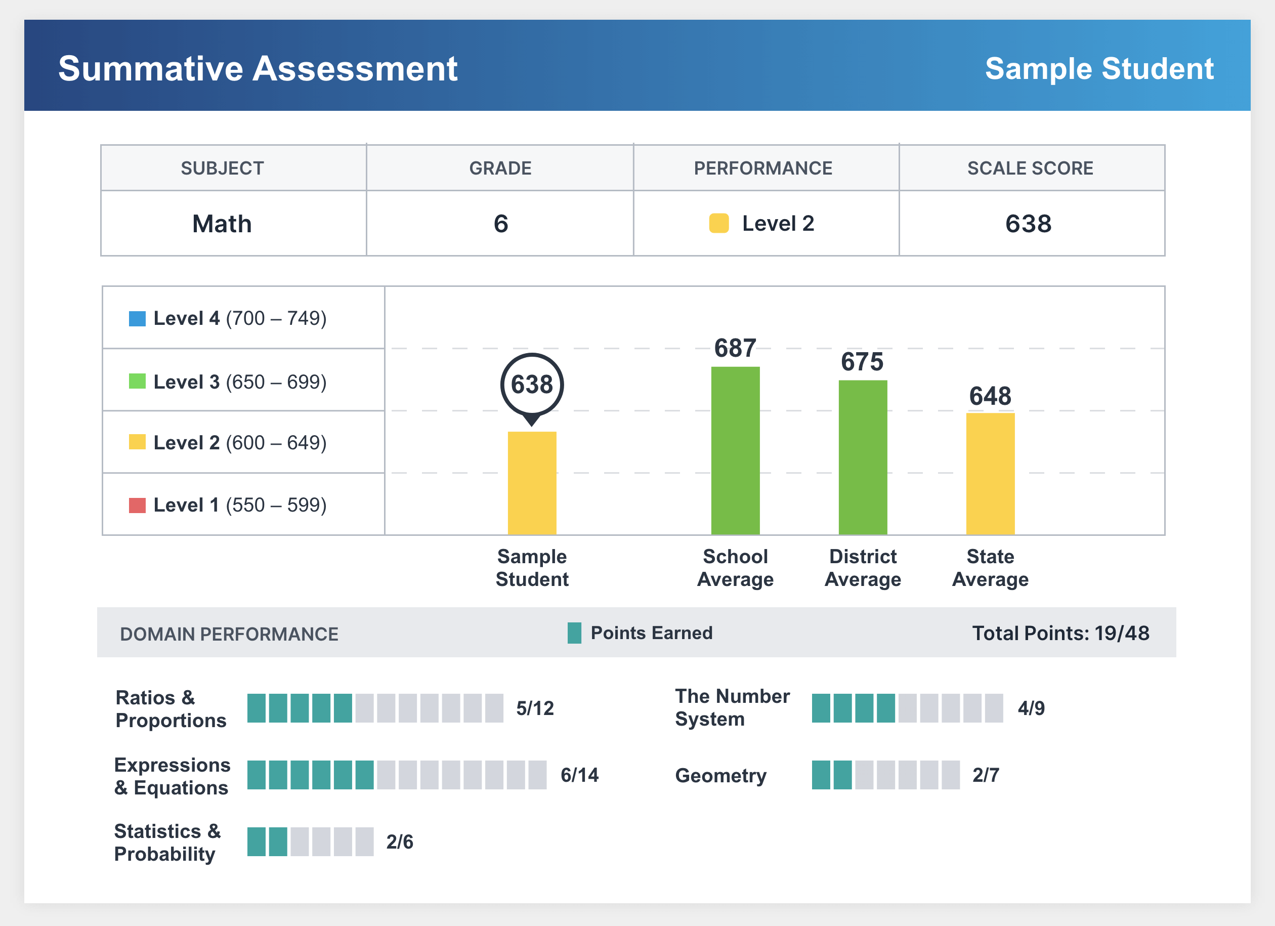
Task: Click Statistics & Probability progress bar
Action: [x=310, y=841]
